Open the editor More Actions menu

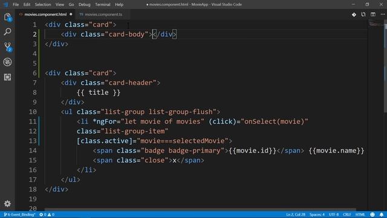(x=383, y=15)
